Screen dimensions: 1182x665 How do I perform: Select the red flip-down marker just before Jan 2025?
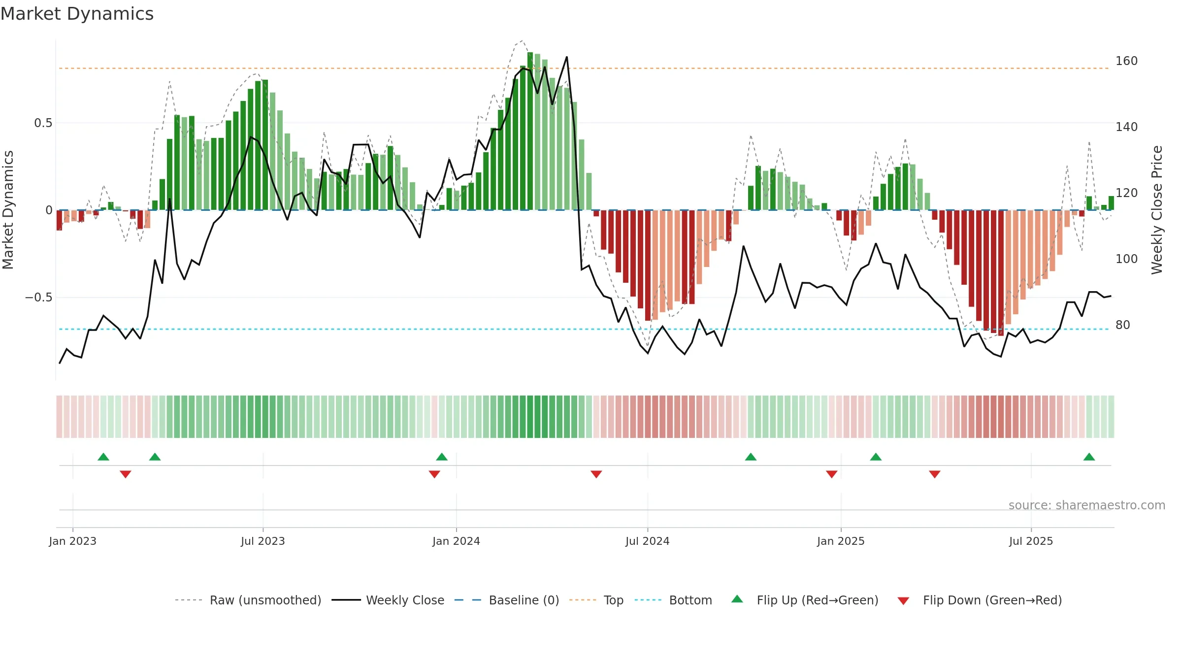(x=832, y=474)
